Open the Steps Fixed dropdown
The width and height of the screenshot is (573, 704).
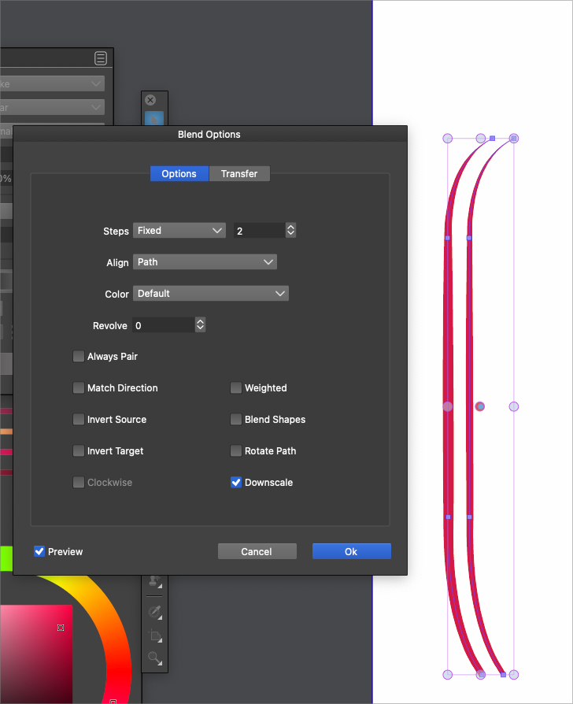179,231
